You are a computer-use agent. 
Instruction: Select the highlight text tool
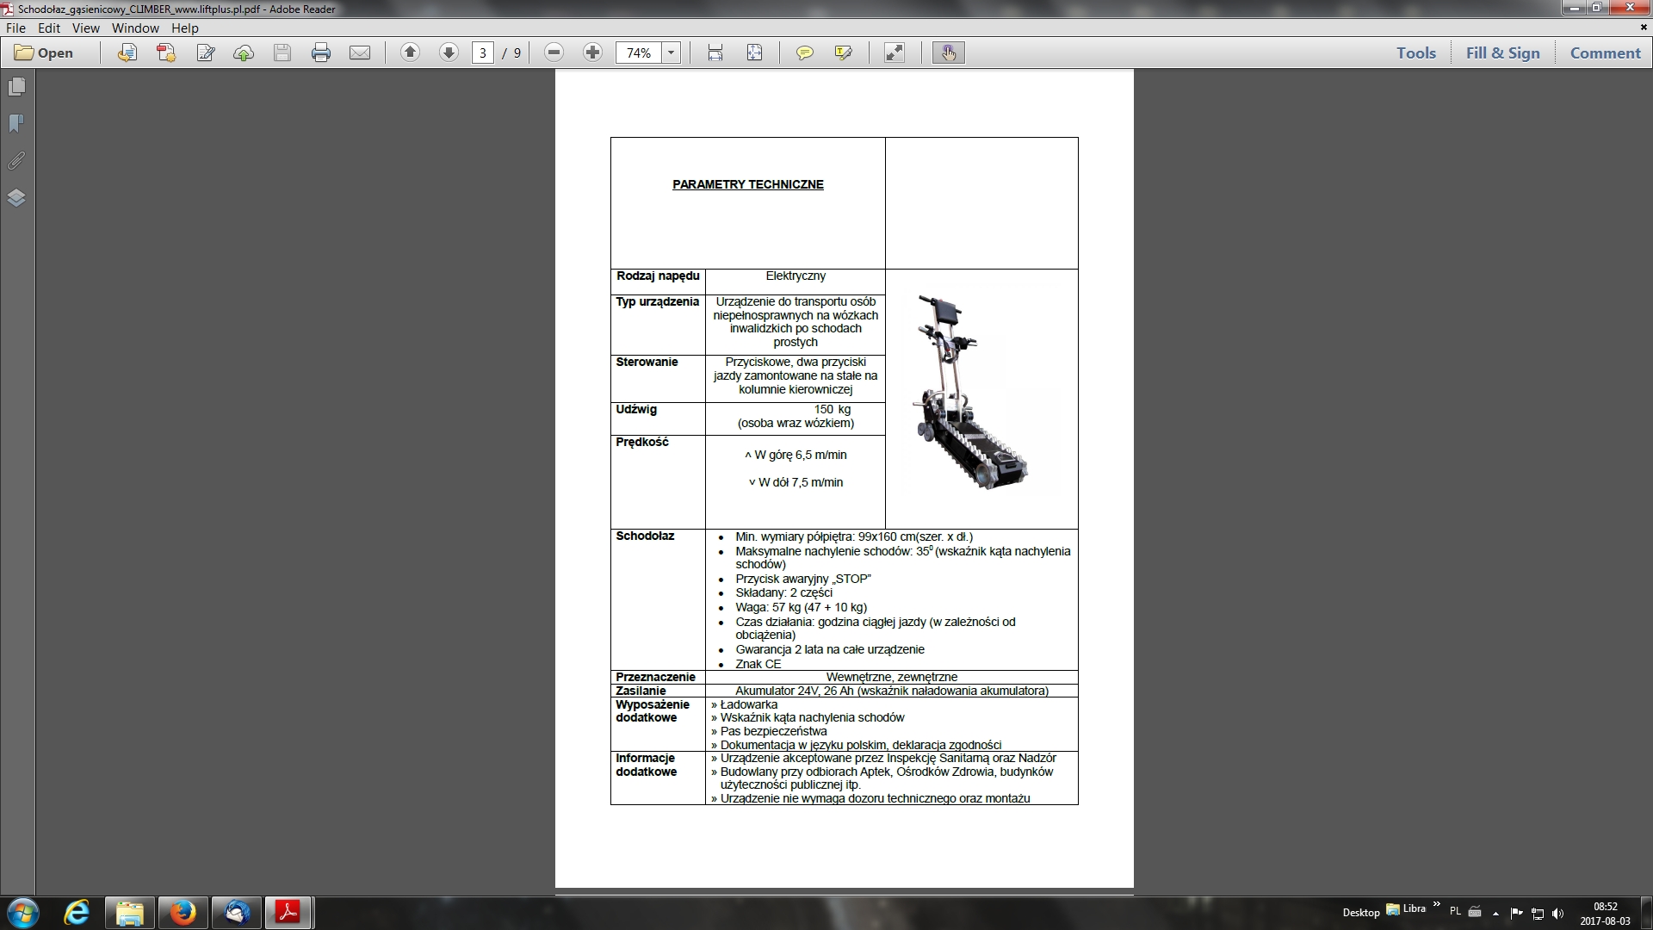pyautogui.click(x=844, y=53)
